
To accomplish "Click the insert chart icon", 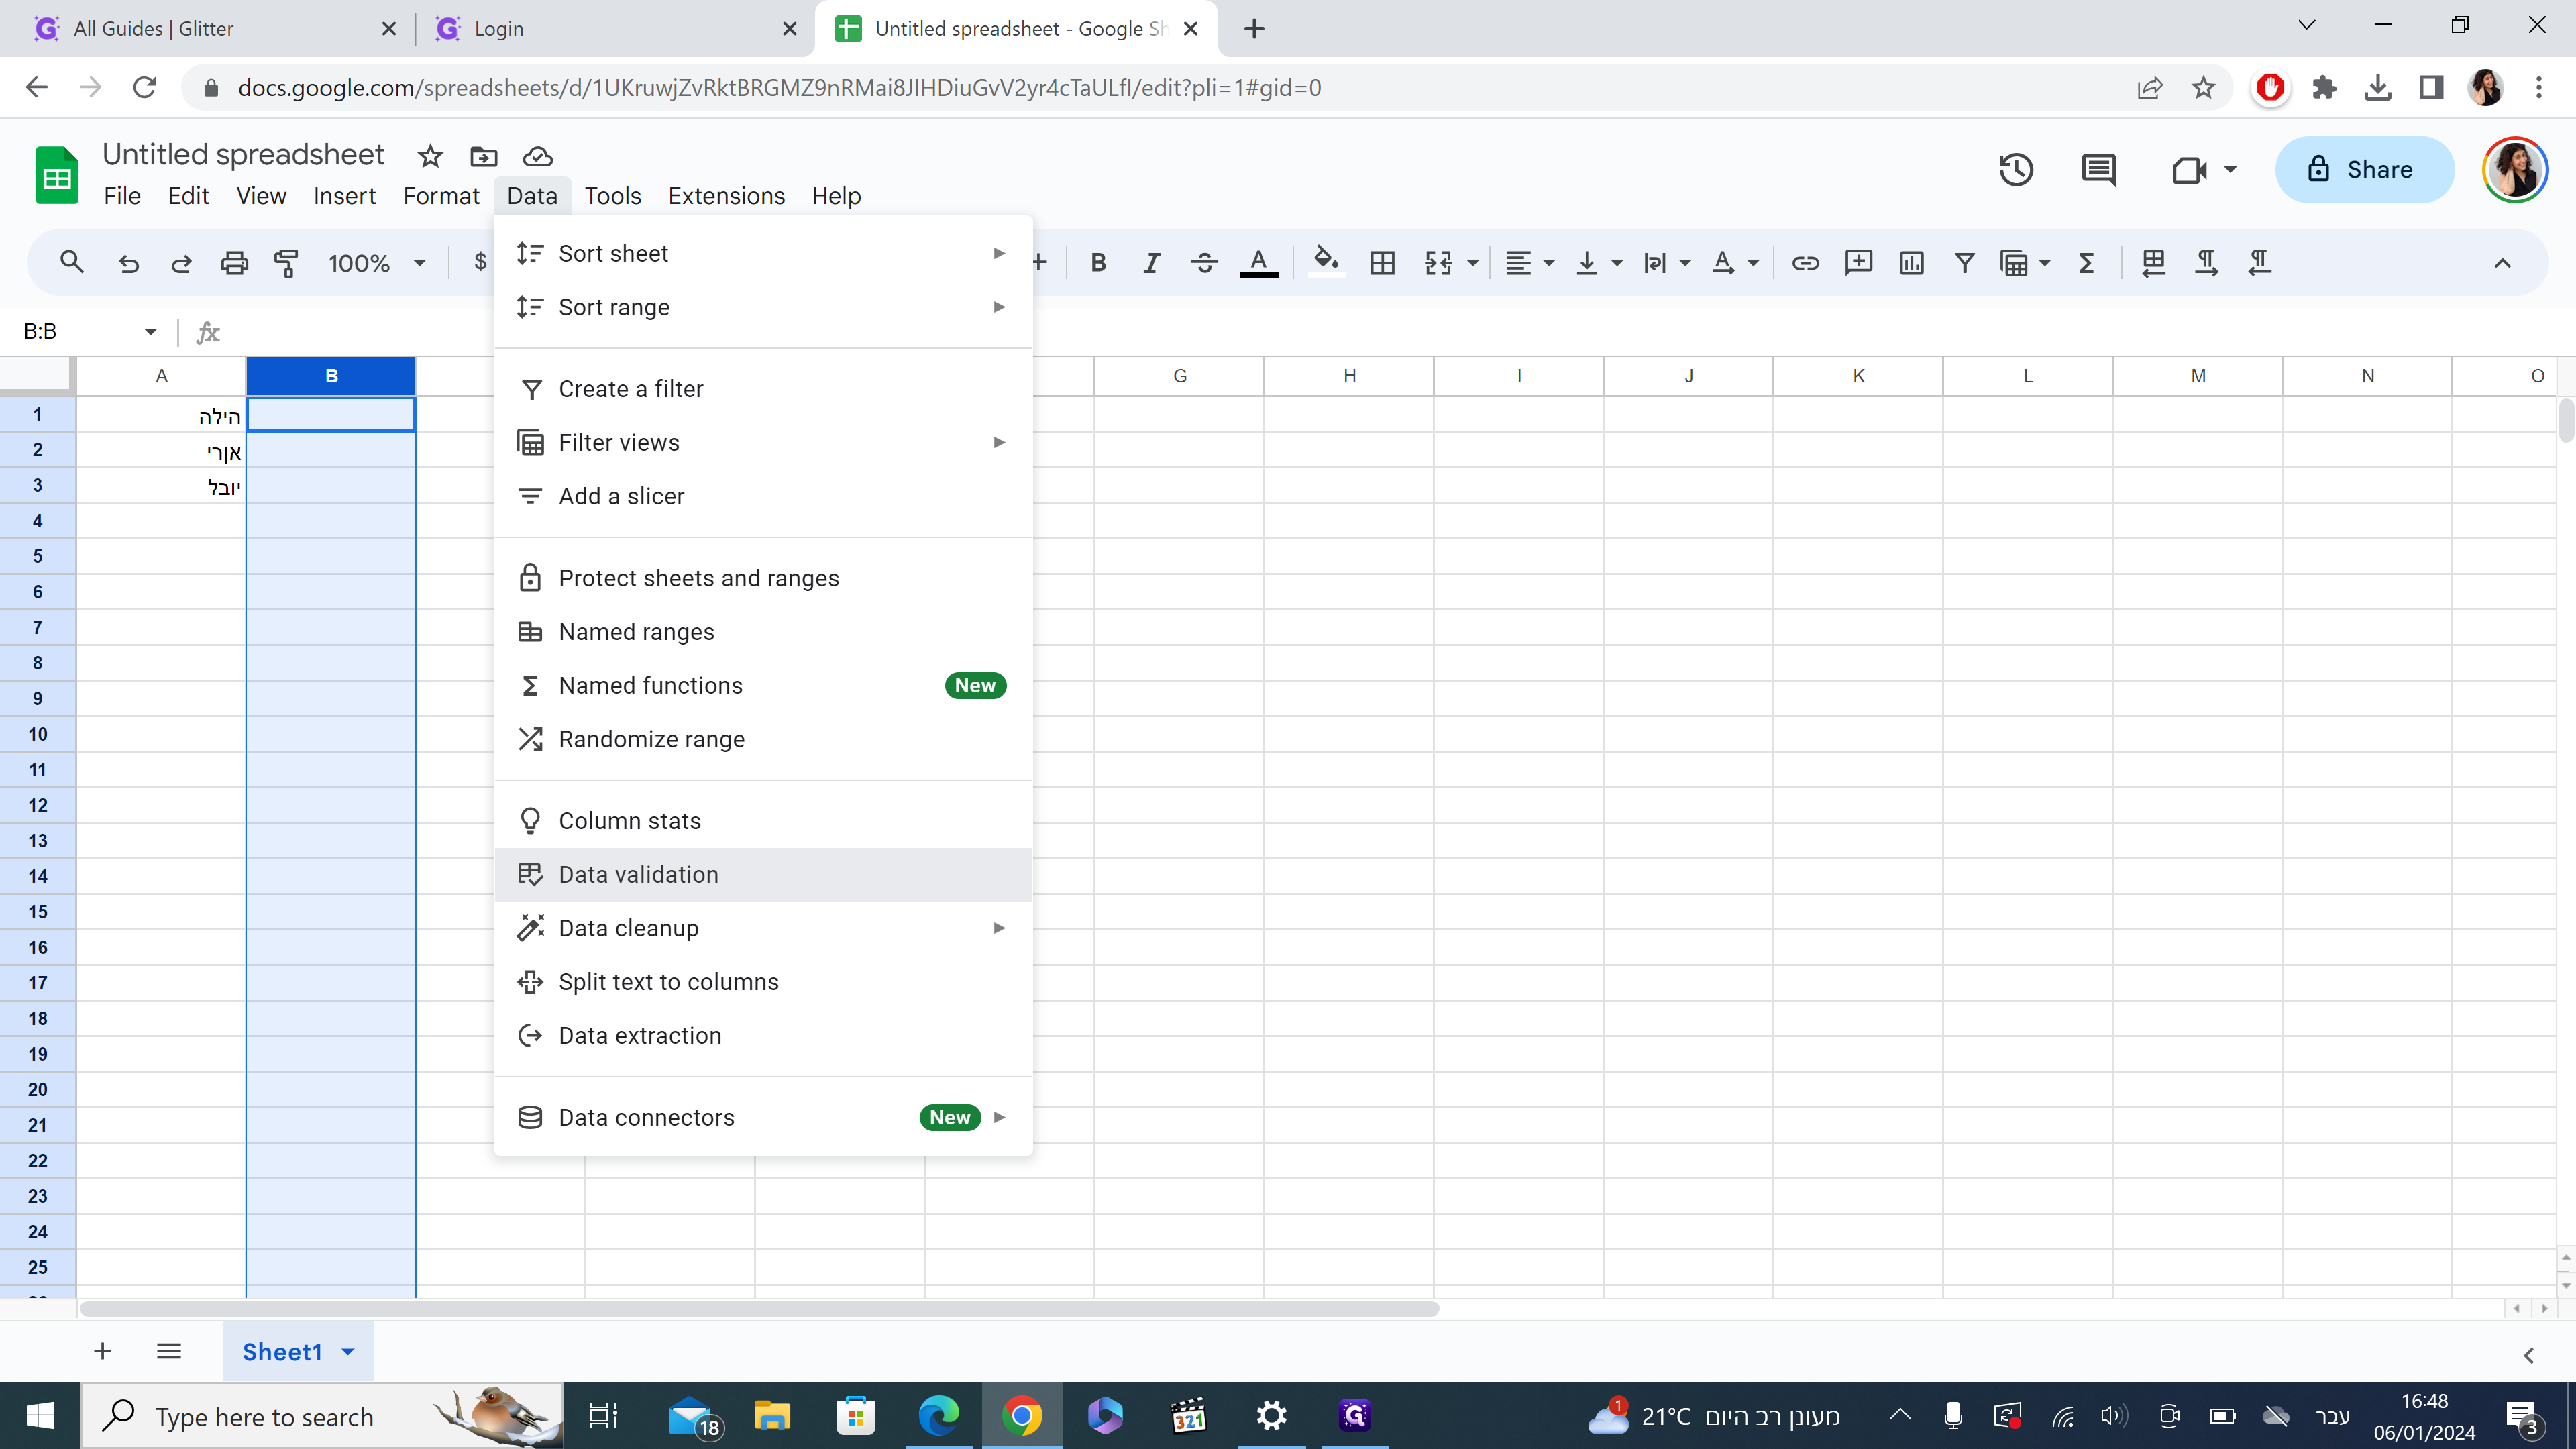I will pyautogui.click(x=1911, y=263).
